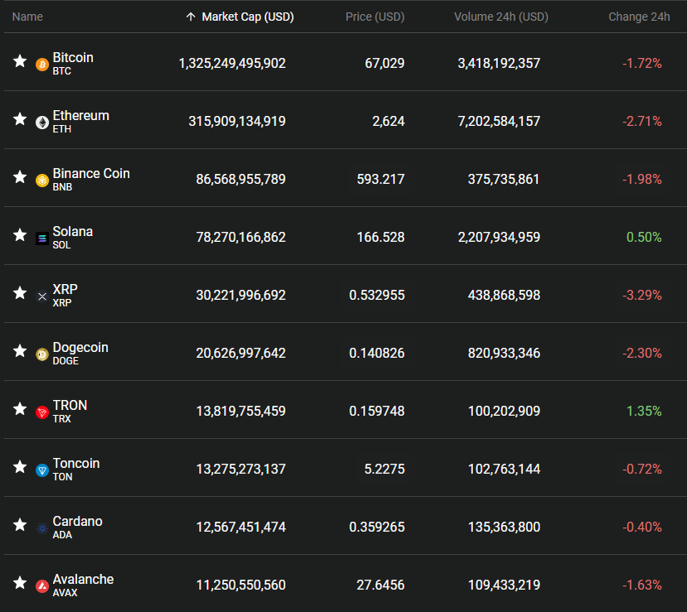Open the Solana coin name

[73, 232]
